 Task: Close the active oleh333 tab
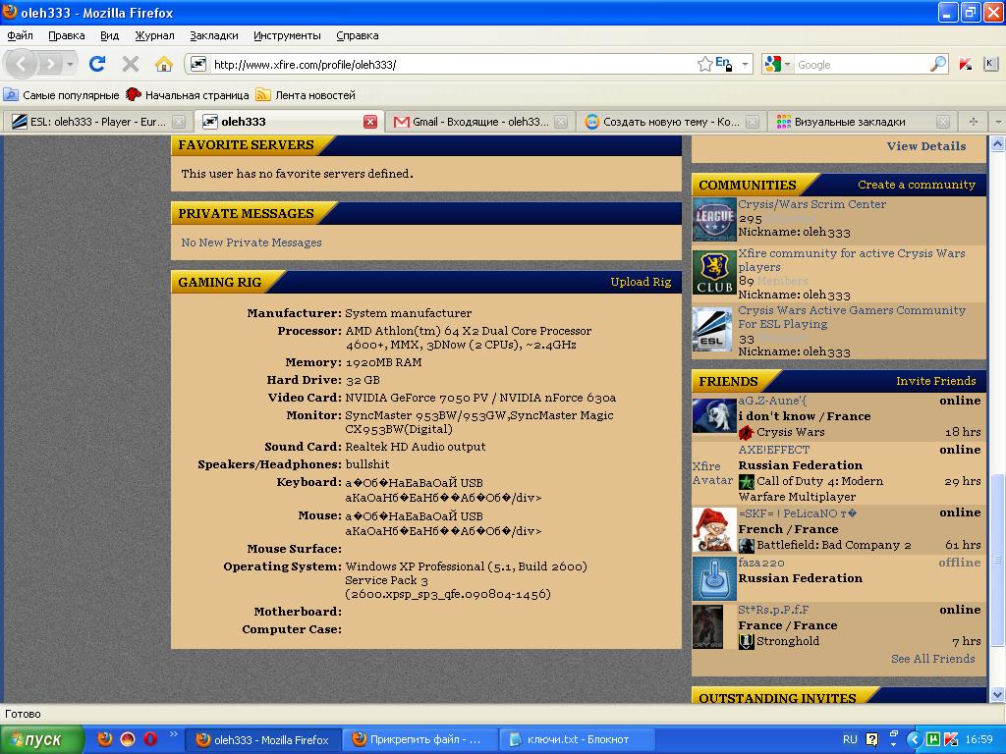pyautogui.click(x=370, y=122)
